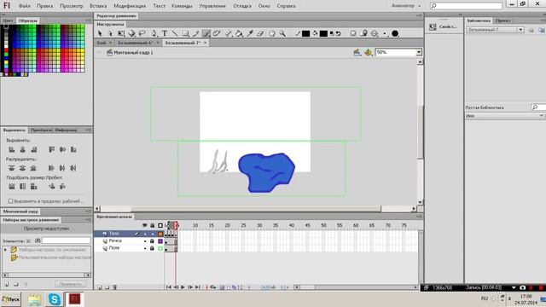
Task: Select the Brush tool
Action: 206,33
